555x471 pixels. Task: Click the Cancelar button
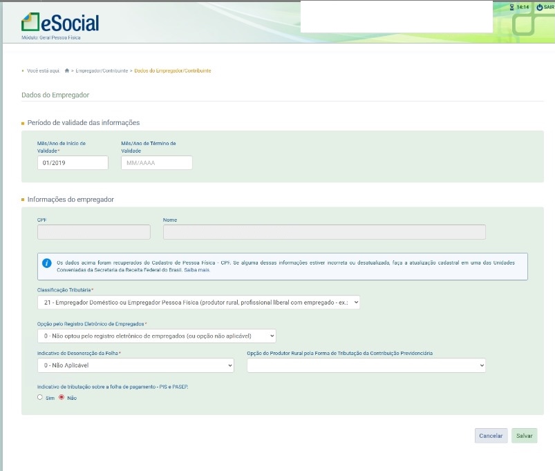[x=491, y=436]
